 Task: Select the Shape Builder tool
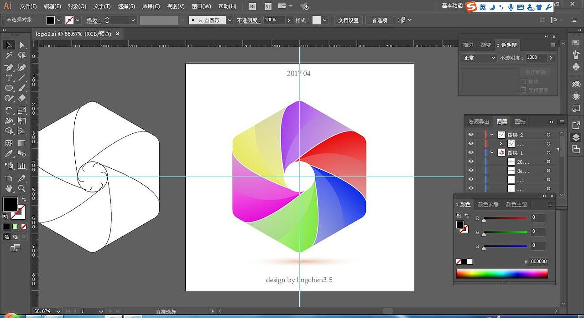coord(9,131)
